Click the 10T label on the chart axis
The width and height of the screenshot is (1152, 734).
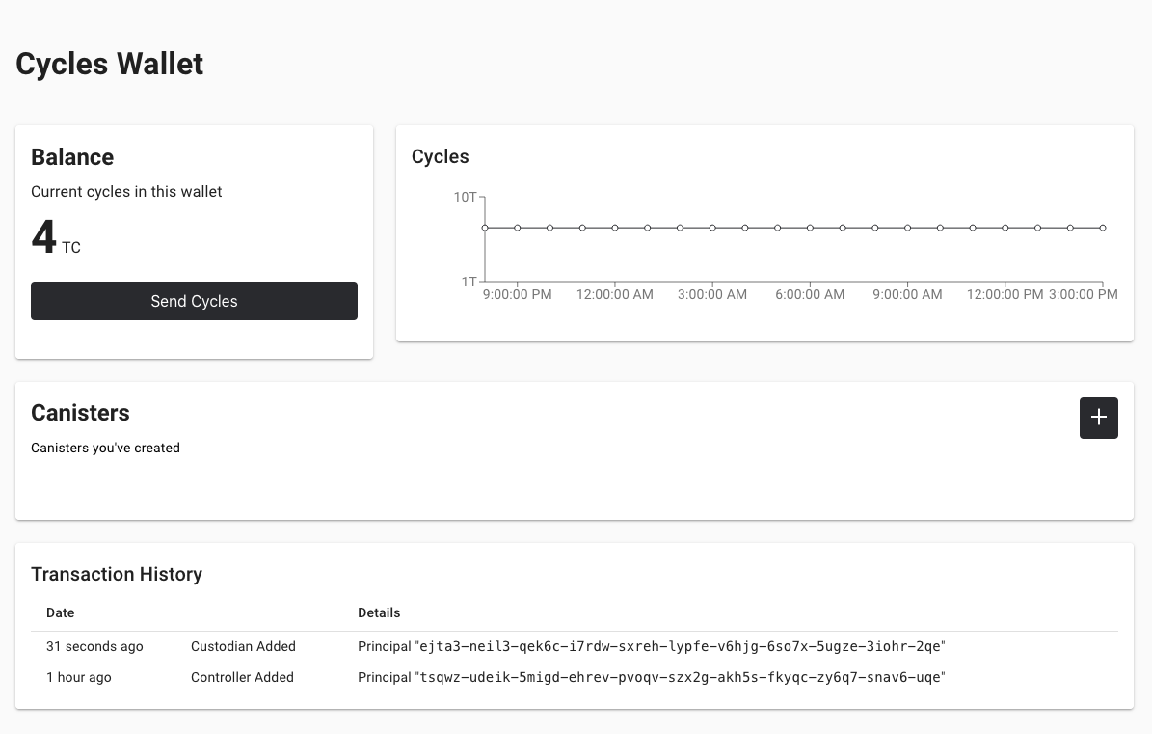(466, 197)
